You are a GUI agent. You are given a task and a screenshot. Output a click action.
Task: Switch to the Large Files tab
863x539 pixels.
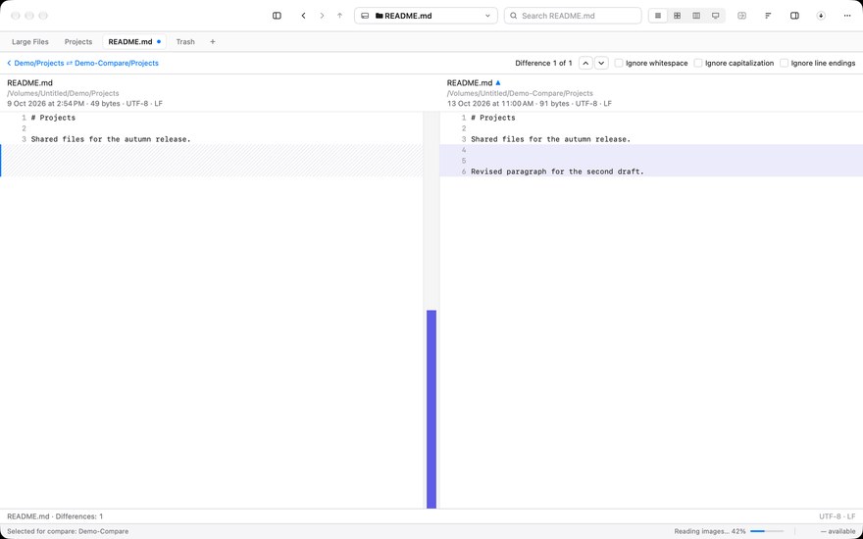(x=30, y=42)
